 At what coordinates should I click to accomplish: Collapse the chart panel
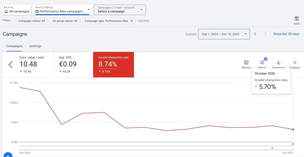click(294, 63)
